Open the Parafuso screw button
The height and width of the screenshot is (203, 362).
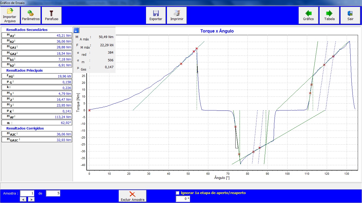pyautogui.click(x=52, y=15)
